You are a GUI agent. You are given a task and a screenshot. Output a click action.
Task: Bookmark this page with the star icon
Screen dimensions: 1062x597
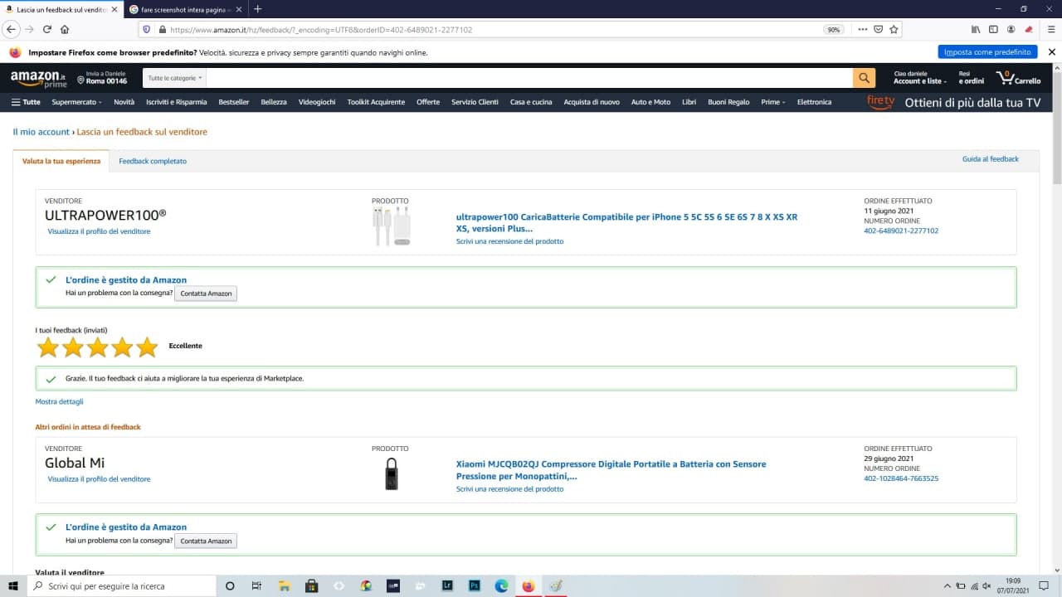(894, 29)
